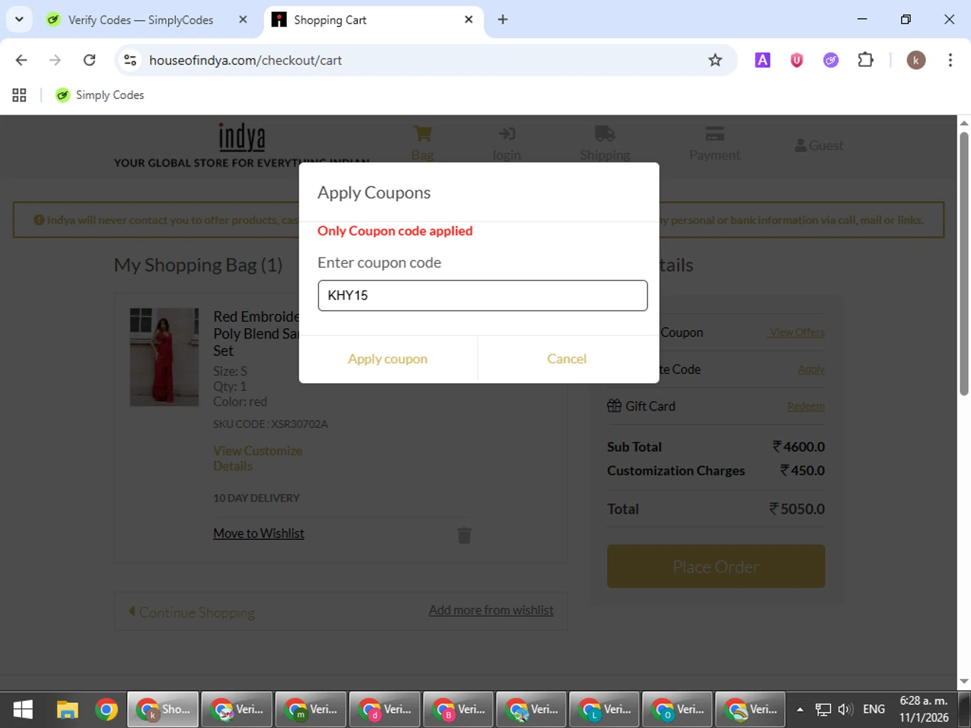Open the network tray icon
This screenshot has width=971, height=728.
tap(823, 710)
